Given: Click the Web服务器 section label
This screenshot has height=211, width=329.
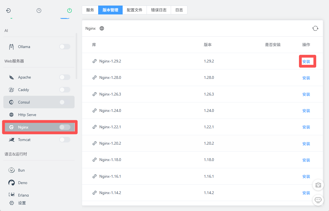Looking at the screenshot, I should point(14,61).
